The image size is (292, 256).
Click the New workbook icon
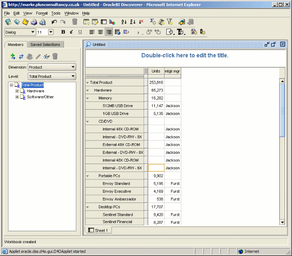(8, 22)
